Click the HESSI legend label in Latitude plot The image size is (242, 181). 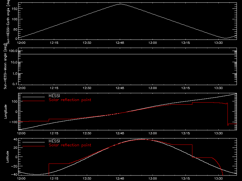tap(54, 141)
